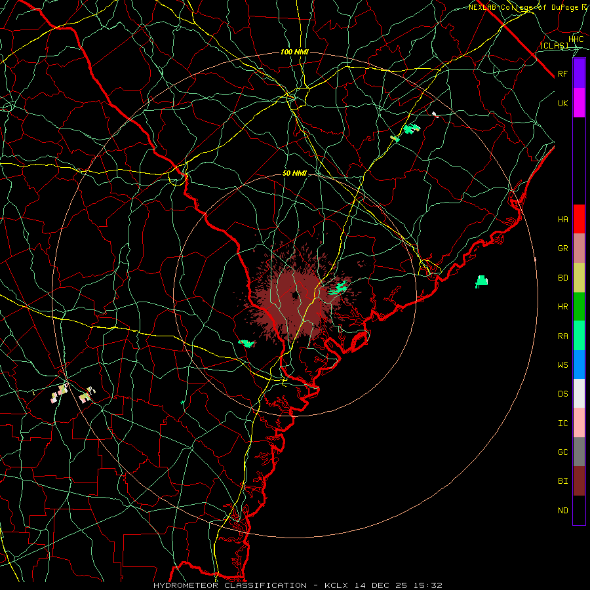
Task: Click the gray GC legend swatch
Action: (x=579, y=452)
